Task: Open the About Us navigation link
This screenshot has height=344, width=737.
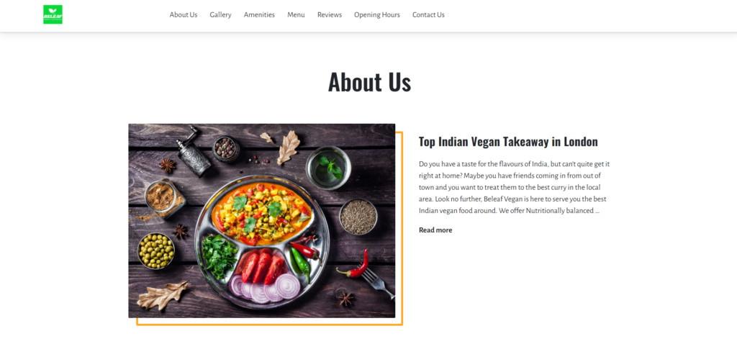Action: point(184,14)
